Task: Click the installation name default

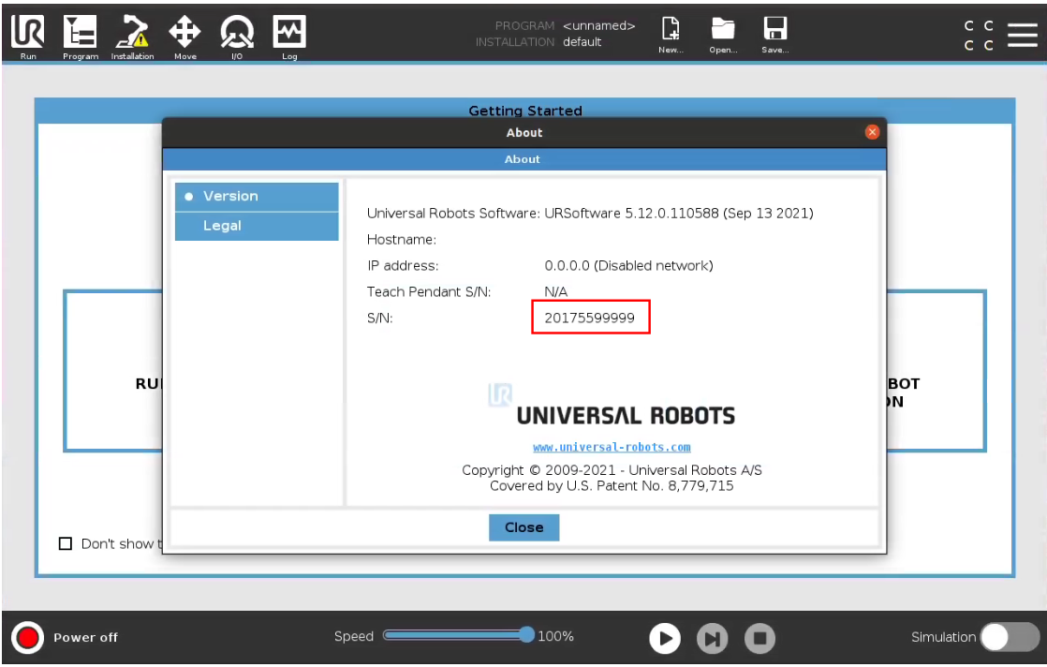Action: pos(582,42)
